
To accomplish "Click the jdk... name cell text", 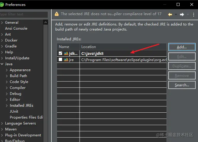I will (x=73, y=54).
